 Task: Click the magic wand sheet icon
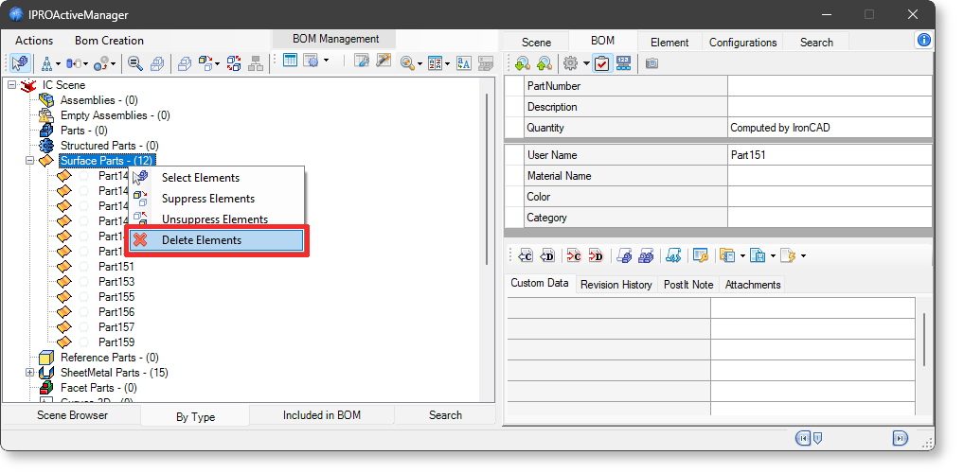pos(384,61)
